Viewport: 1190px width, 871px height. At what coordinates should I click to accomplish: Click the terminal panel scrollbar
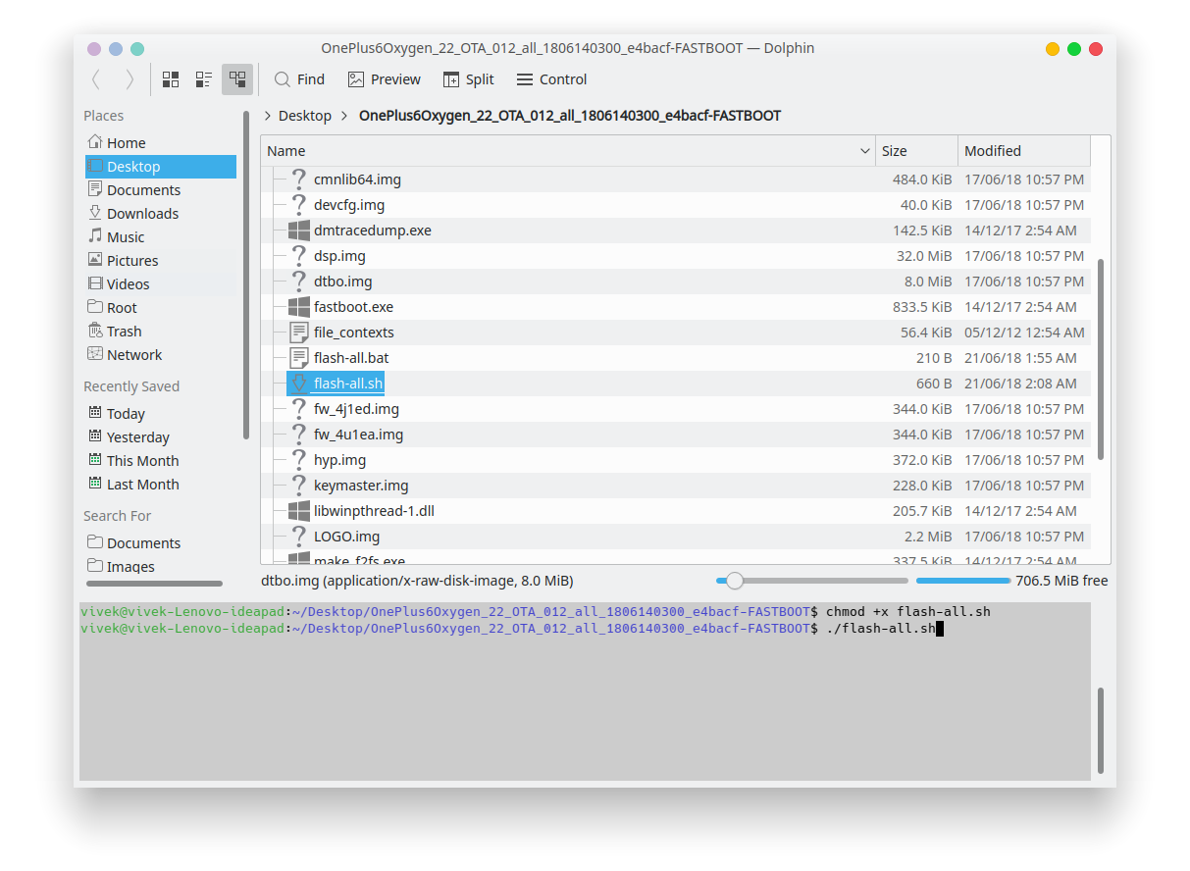pos(1101,731)
